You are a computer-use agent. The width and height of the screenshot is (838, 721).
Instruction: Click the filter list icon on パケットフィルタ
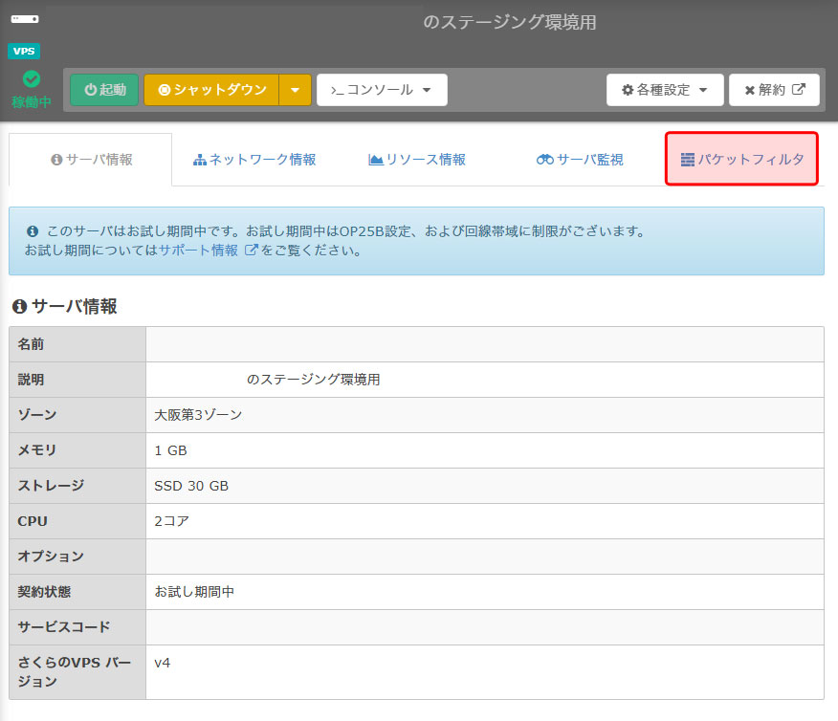[687, 159]
